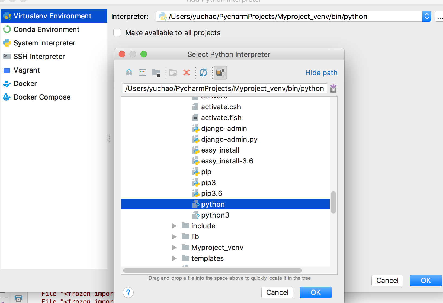Click the Home directory toolbar icon
Viewport: 443px width, 303px height.
129,73
